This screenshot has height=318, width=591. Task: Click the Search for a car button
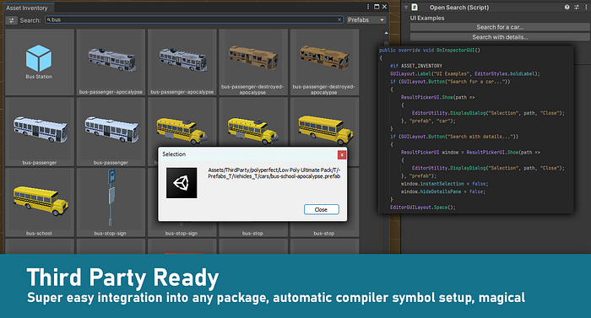point(500,27)
